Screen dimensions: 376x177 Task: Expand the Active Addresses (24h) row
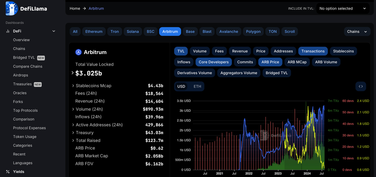73,125
